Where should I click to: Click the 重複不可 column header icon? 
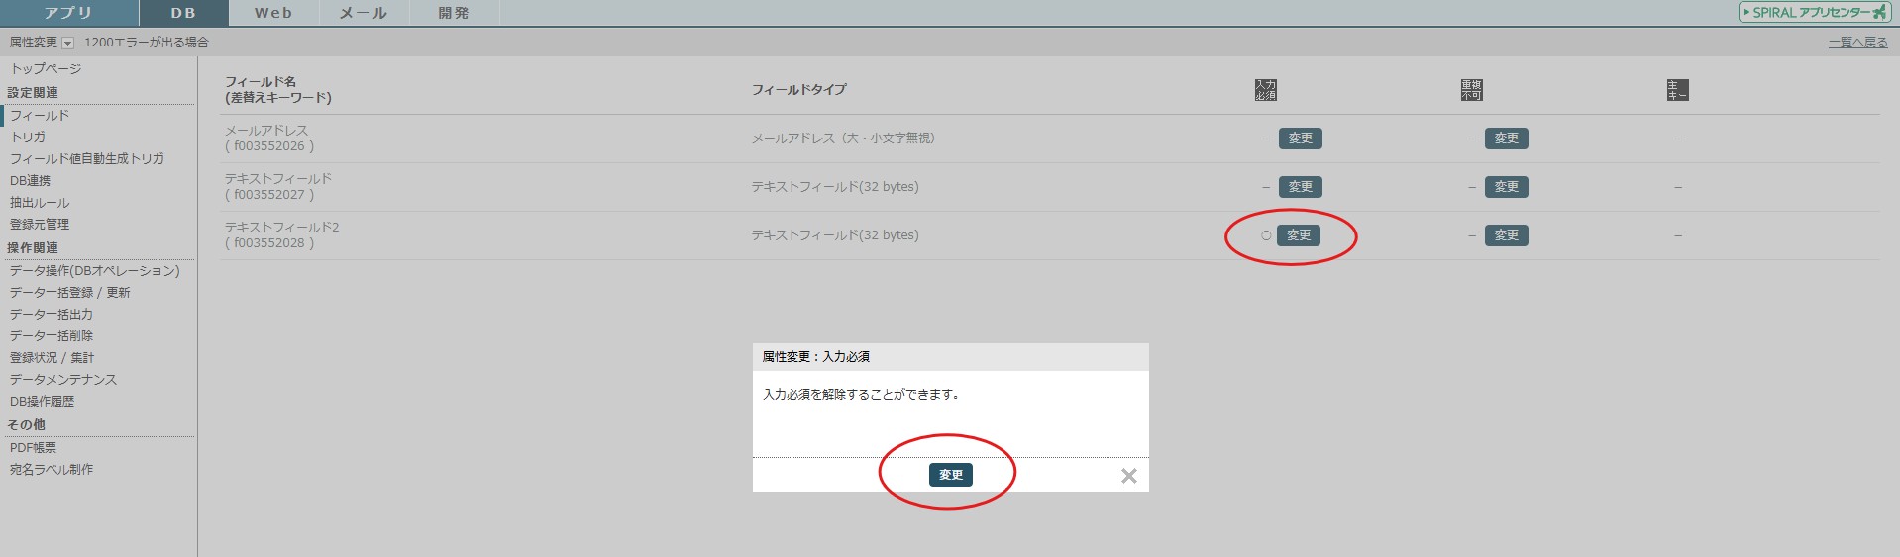click(x=1471, y=90)
